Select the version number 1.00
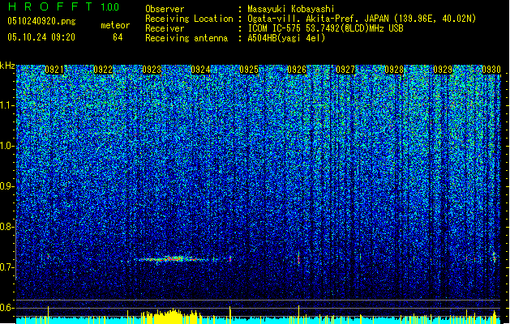Screen dimensions: 510x324 pyautogui.click(x=109, y=7)
